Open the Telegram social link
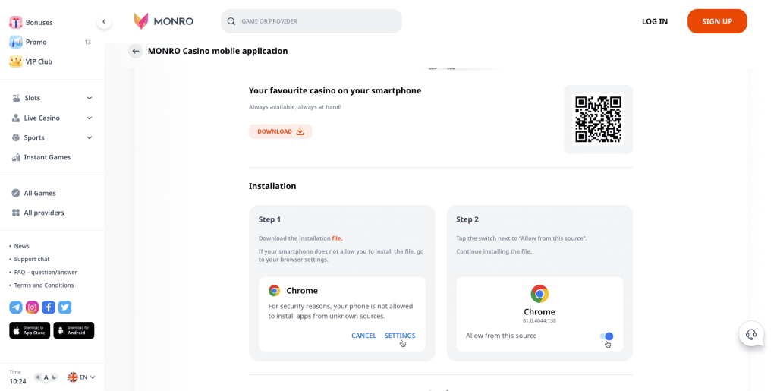 15,307
